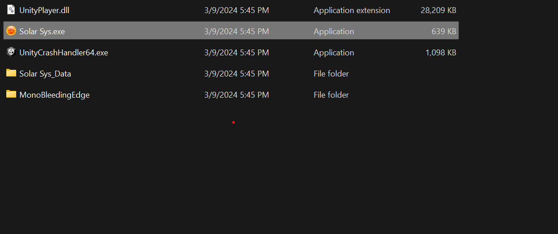Click the Solar Sys_Data folder icon

11,73
